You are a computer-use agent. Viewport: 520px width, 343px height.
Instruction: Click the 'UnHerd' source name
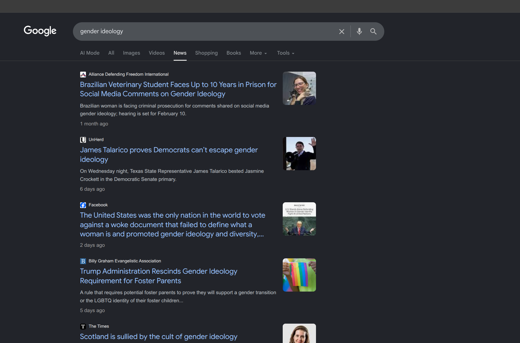96,140
